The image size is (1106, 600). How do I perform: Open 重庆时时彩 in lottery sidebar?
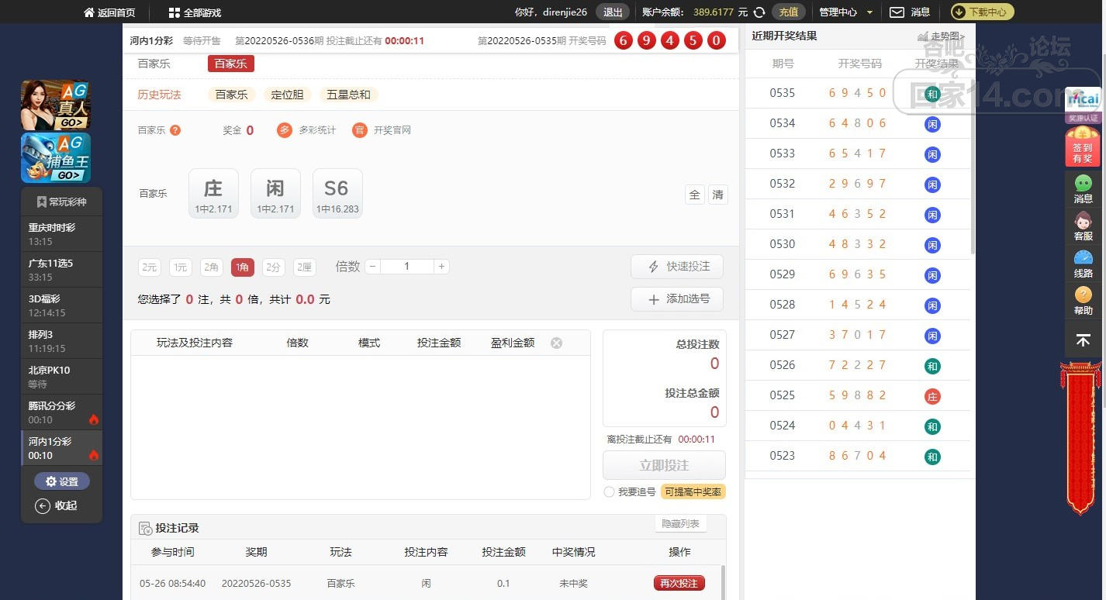coord(61,234)
